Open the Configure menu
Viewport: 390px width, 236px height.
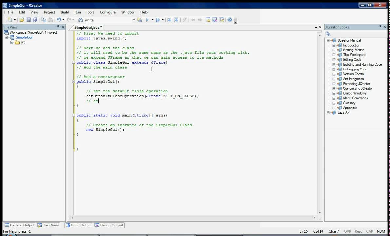point(108,12)
